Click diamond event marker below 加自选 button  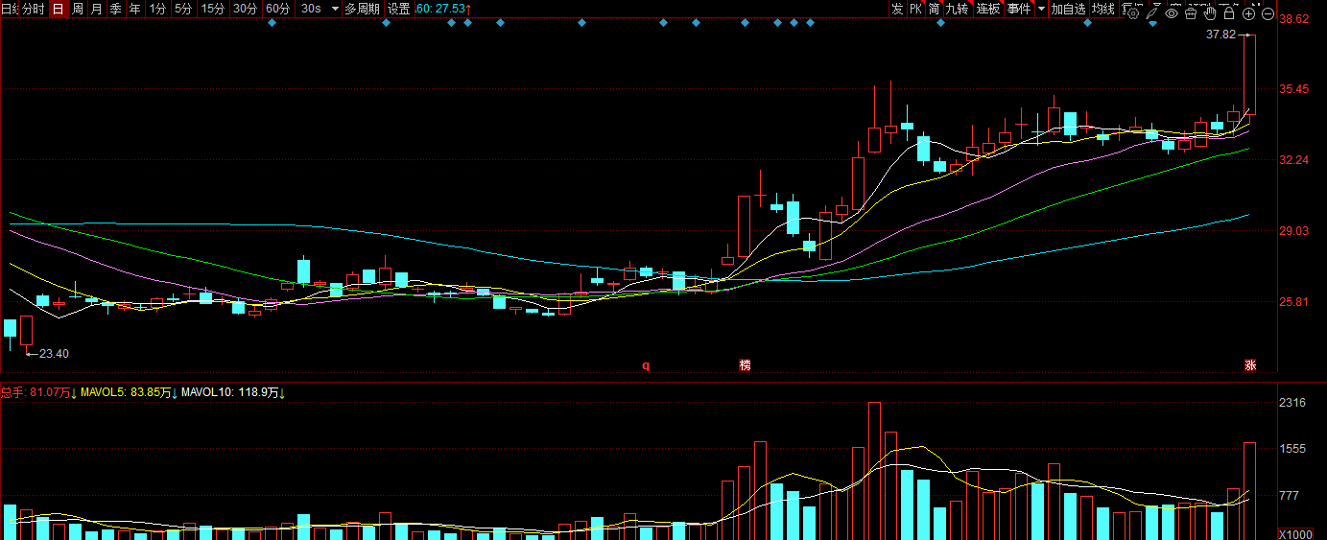tap(1087, 23)
